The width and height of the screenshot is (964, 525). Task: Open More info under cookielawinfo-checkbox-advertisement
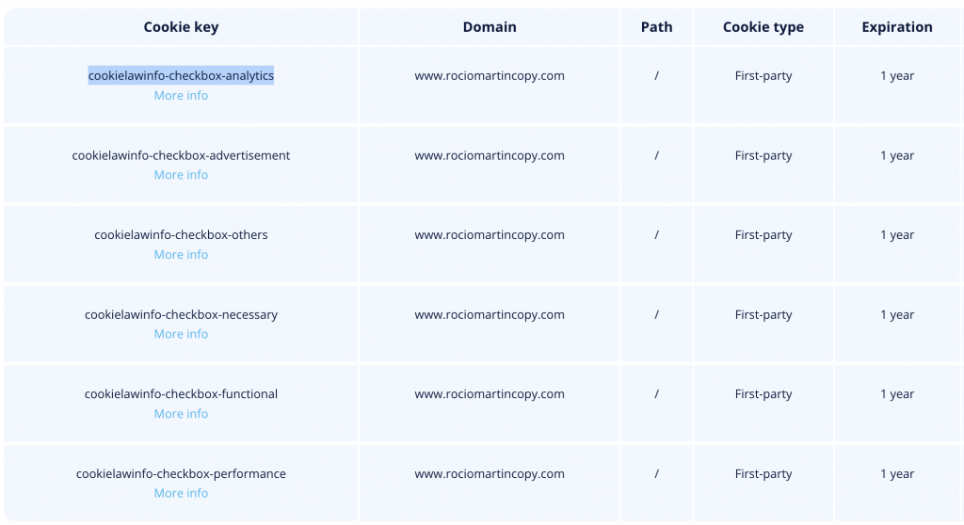pyautogui.click(x=181, y=175)
